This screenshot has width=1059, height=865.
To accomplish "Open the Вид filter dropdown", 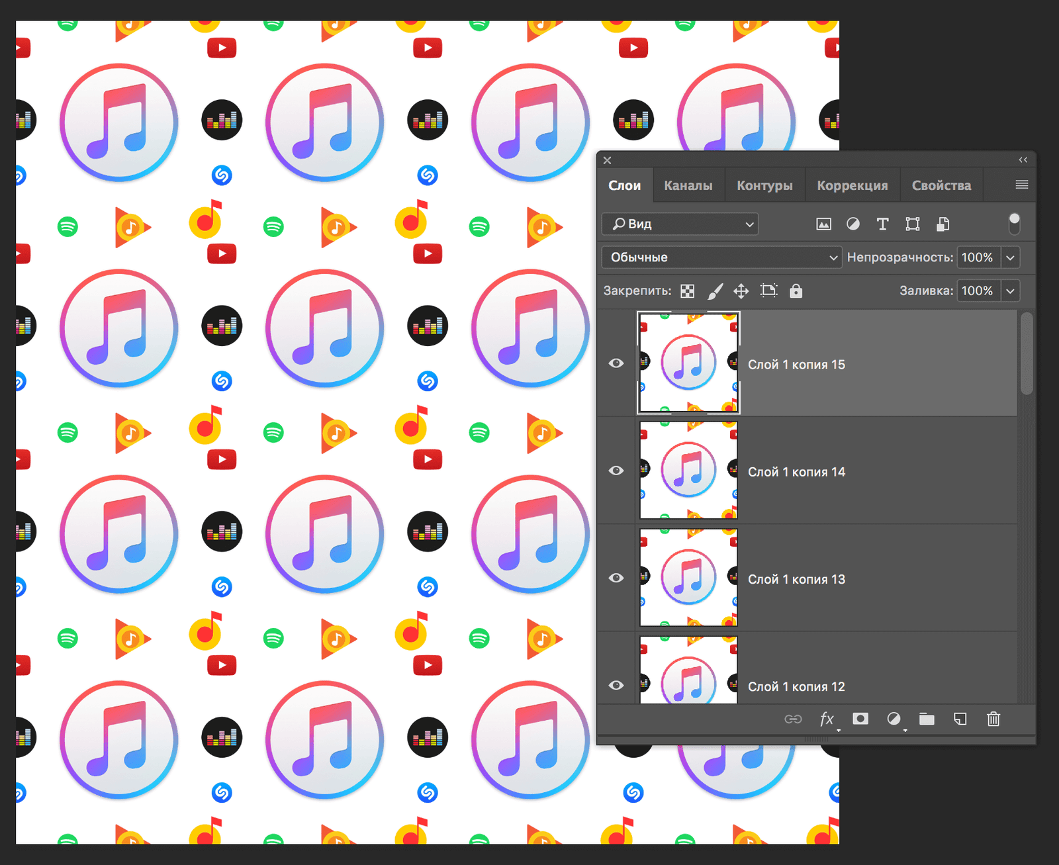I will (679, 224).
